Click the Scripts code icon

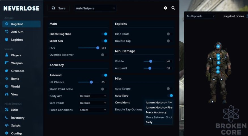pyautogui.click(x=7, y=126)
